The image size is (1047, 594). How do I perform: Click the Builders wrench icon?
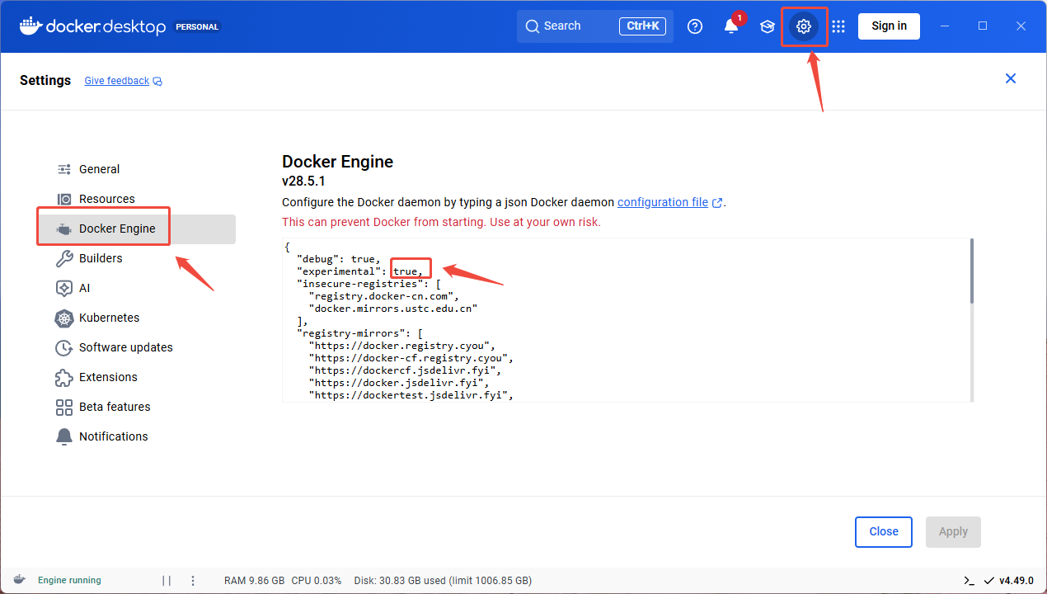click(x=64, y=258)
